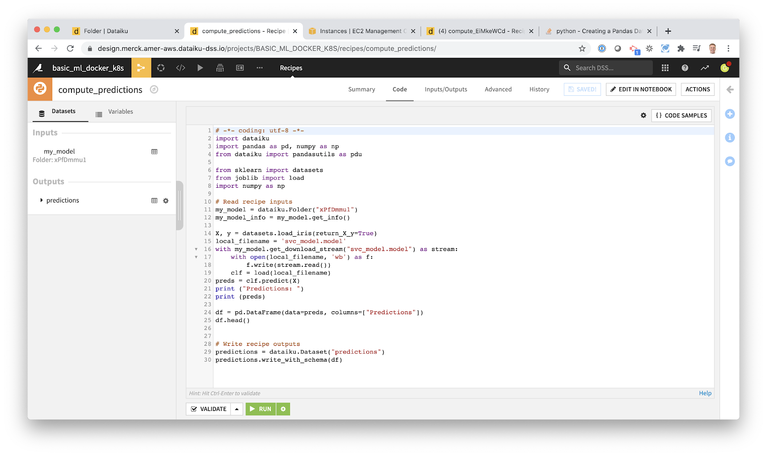Open the help question mark icon

tap(685, 68)
